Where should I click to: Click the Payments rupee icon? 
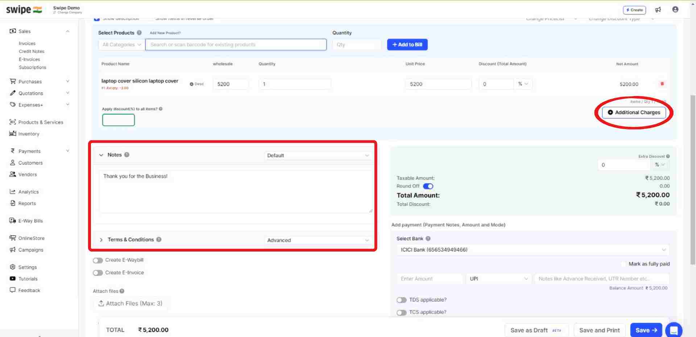(x=13, y=151)
